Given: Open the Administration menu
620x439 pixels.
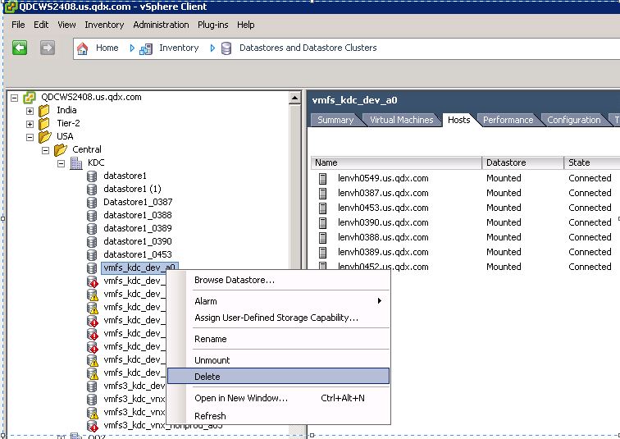Looking at the screenshot, I should tap(161, 25).
